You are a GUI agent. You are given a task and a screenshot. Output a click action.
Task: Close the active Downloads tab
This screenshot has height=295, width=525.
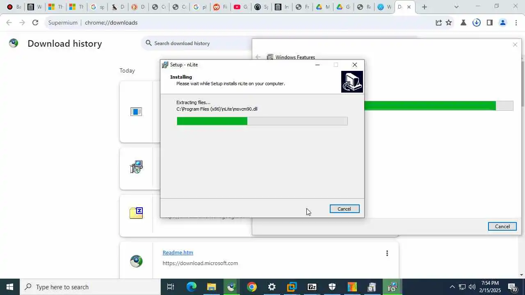(x=409, y=7)
